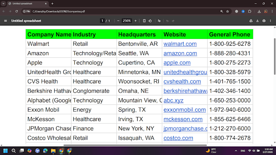Go forward with the browser forward arrow
The height and width of the screenshot is (155, 276).
[10, 11]
